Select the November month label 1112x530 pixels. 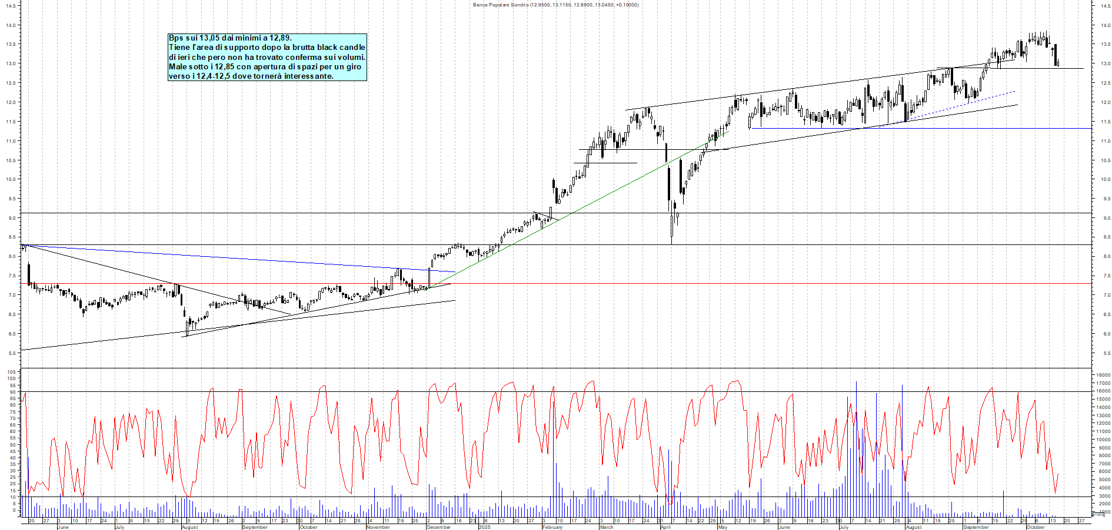378,527
